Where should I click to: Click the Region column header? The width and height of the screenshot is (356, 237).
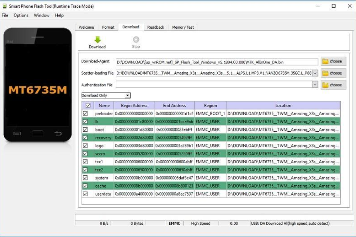coord(210,105)
